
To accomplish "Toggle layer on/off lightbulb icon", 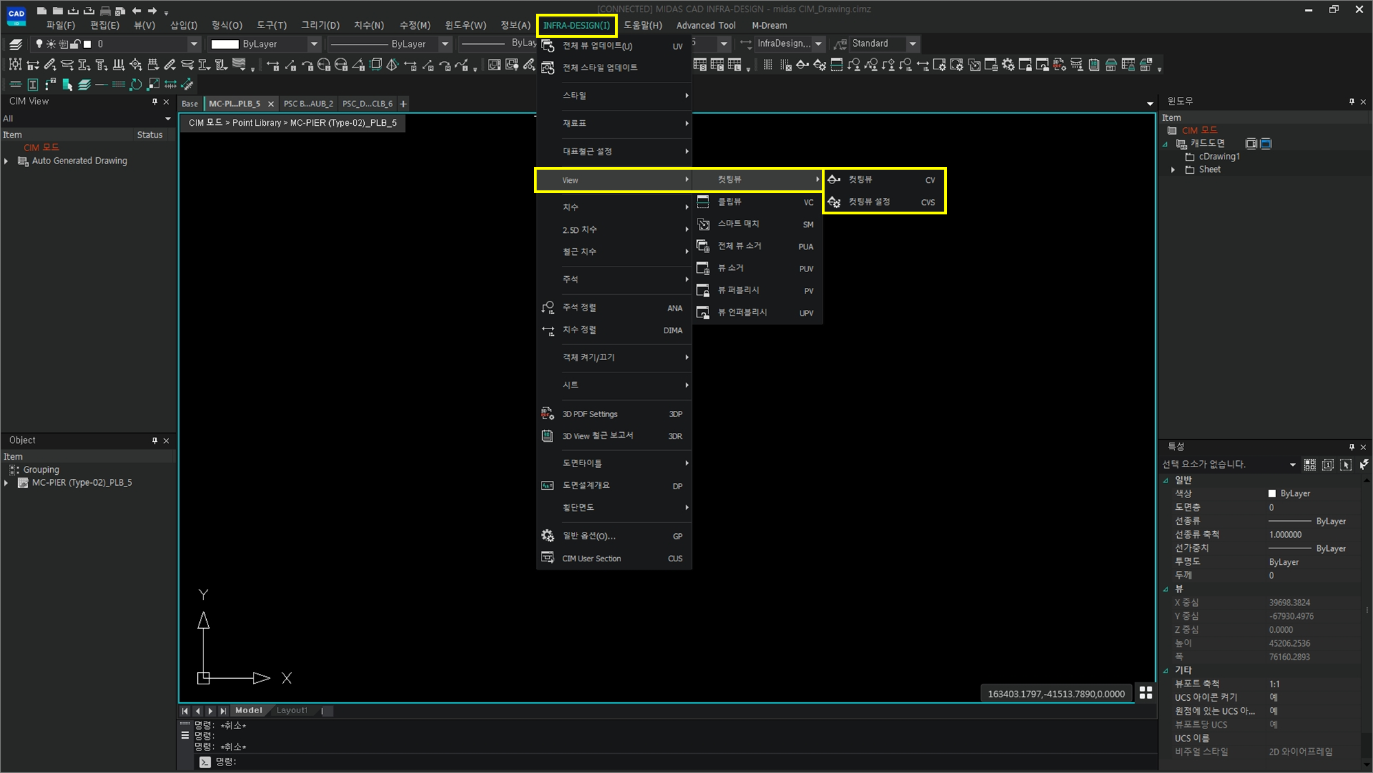I will 39,44.
